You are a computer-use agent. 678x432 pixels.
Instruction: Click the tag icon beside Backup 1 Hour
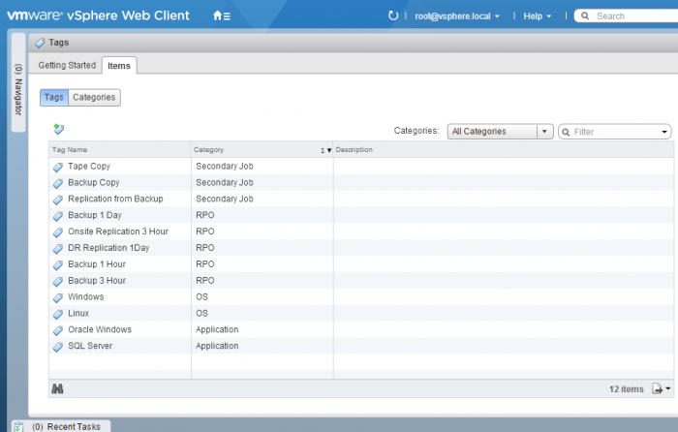[x=58, y=265]
